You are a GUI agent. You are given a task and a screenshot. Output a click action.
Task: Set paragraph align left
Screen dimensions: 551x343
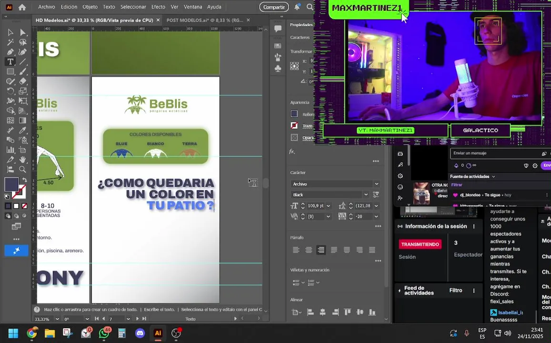pos(296,250)
